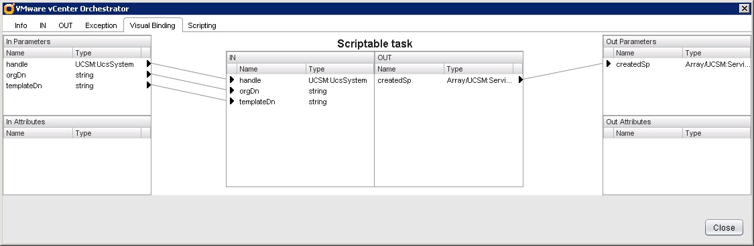Click the Close button
This screenshot has width=754, height=246.
(x=724, y=228)
